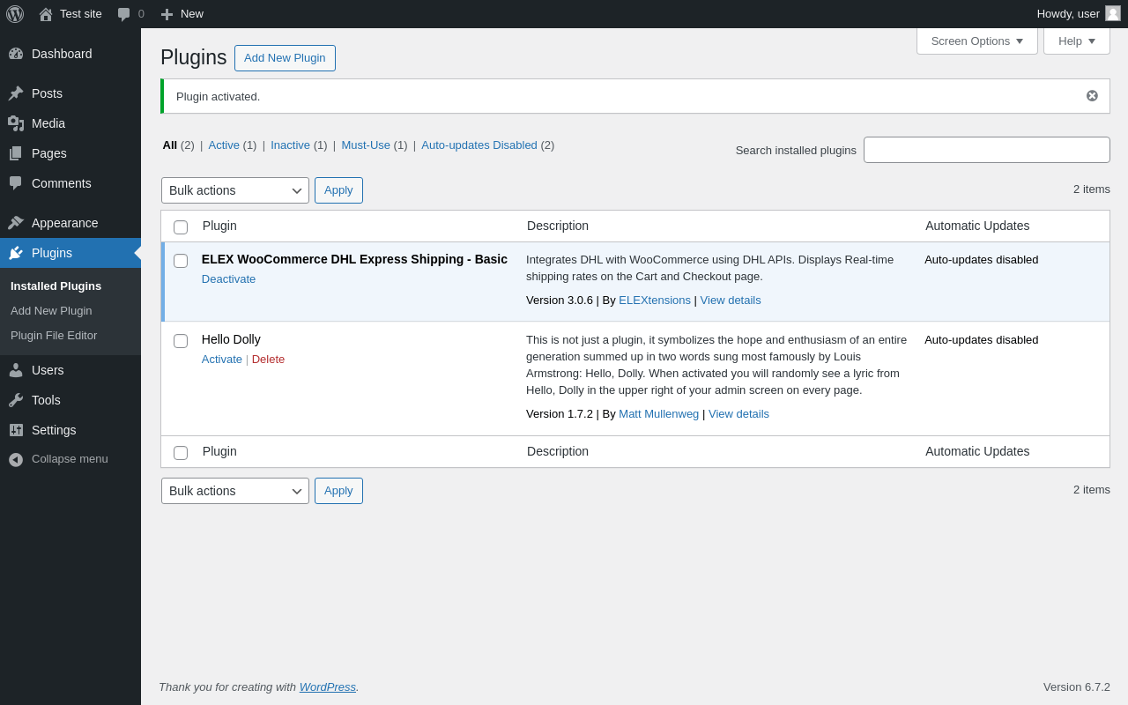Filter plugins by Inactive
This screenshot has height=705, width=1128.
point(290,145)
